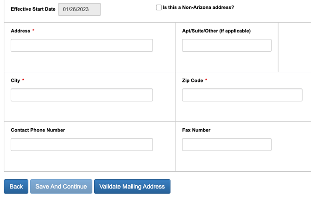
Task: Click the Contact Phone Number label
Action: [x=38, y=130]
